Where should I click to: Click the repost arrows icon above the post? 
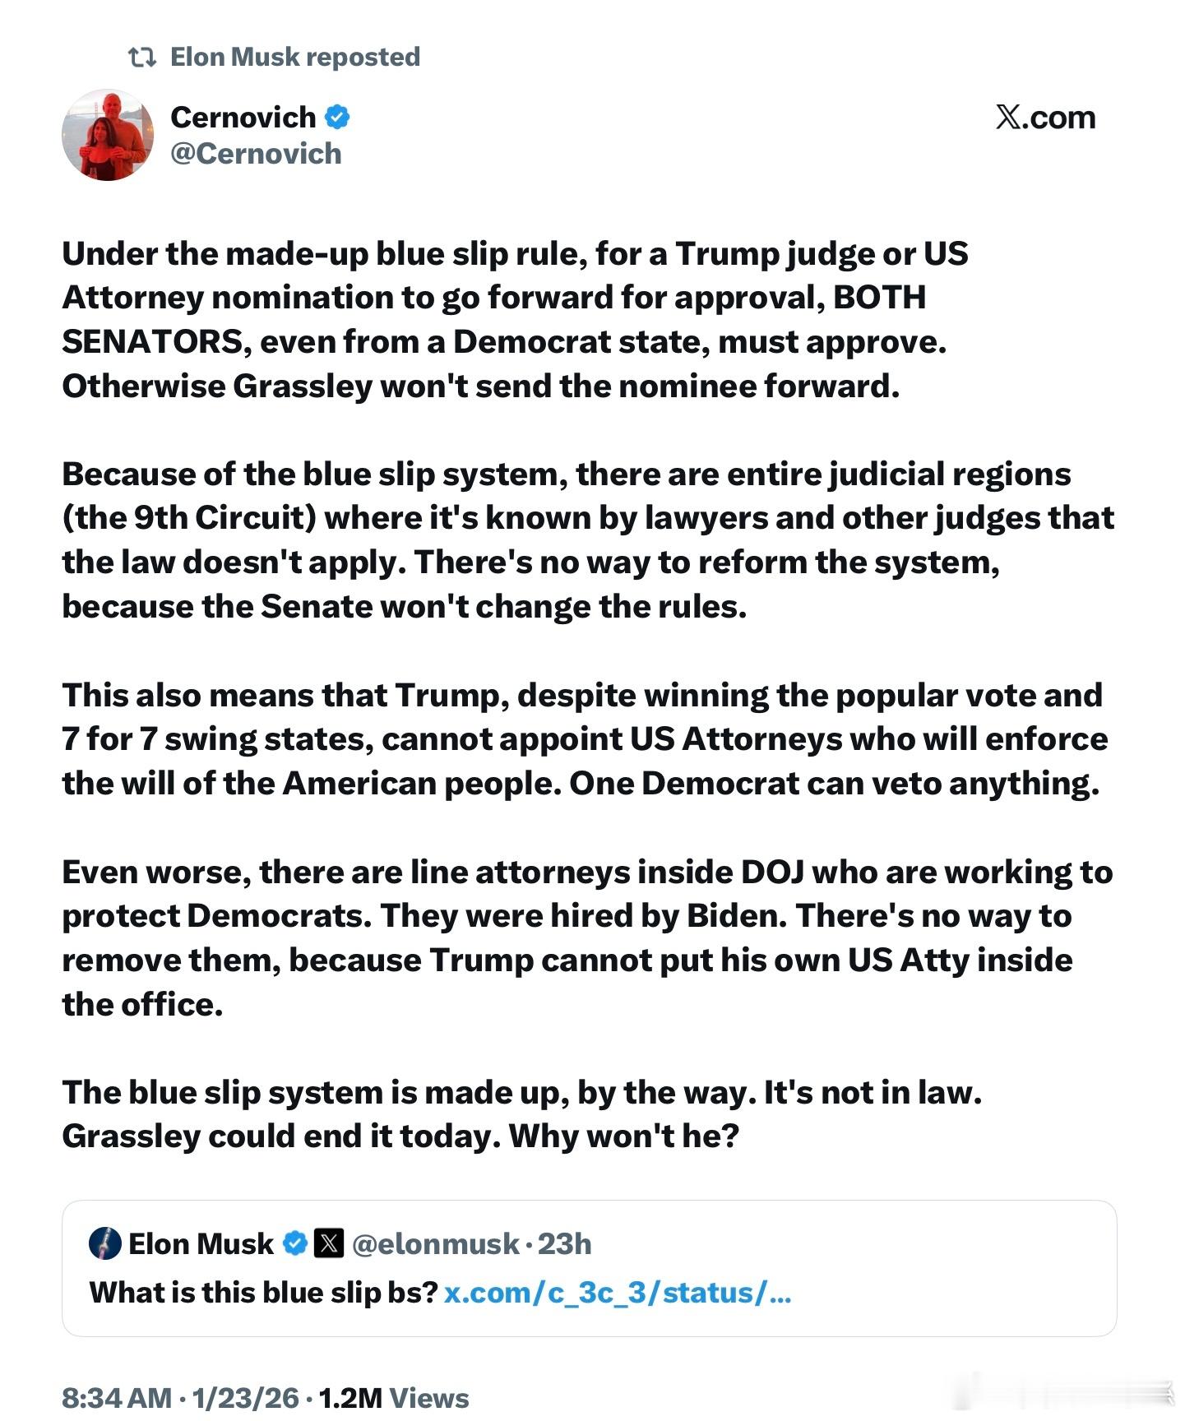[x=142, y=58]
